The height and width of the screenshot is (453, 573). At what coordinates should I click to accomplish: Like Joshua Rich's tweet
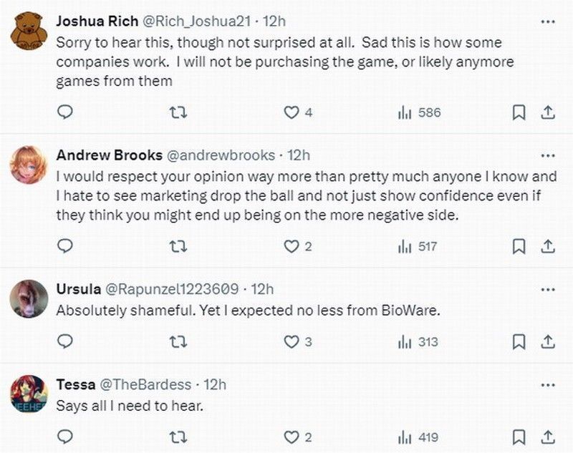pyautogui.click(x=292, y=112)
